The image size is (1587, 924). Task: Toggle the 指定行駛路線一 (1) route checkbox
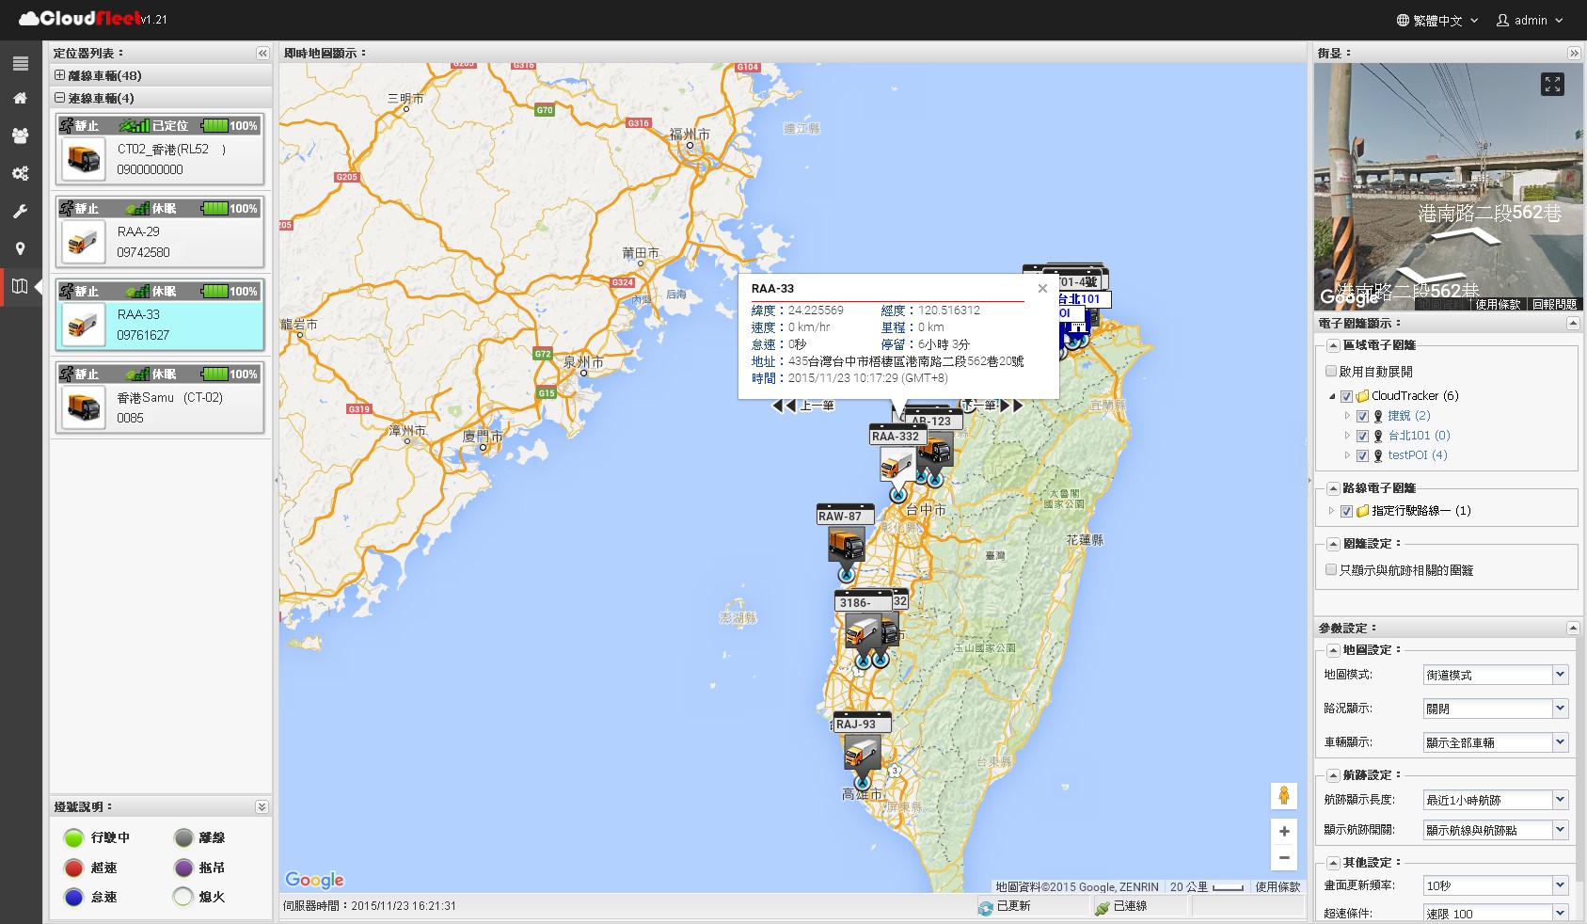pyautogui.click(x=1346, y=511)
